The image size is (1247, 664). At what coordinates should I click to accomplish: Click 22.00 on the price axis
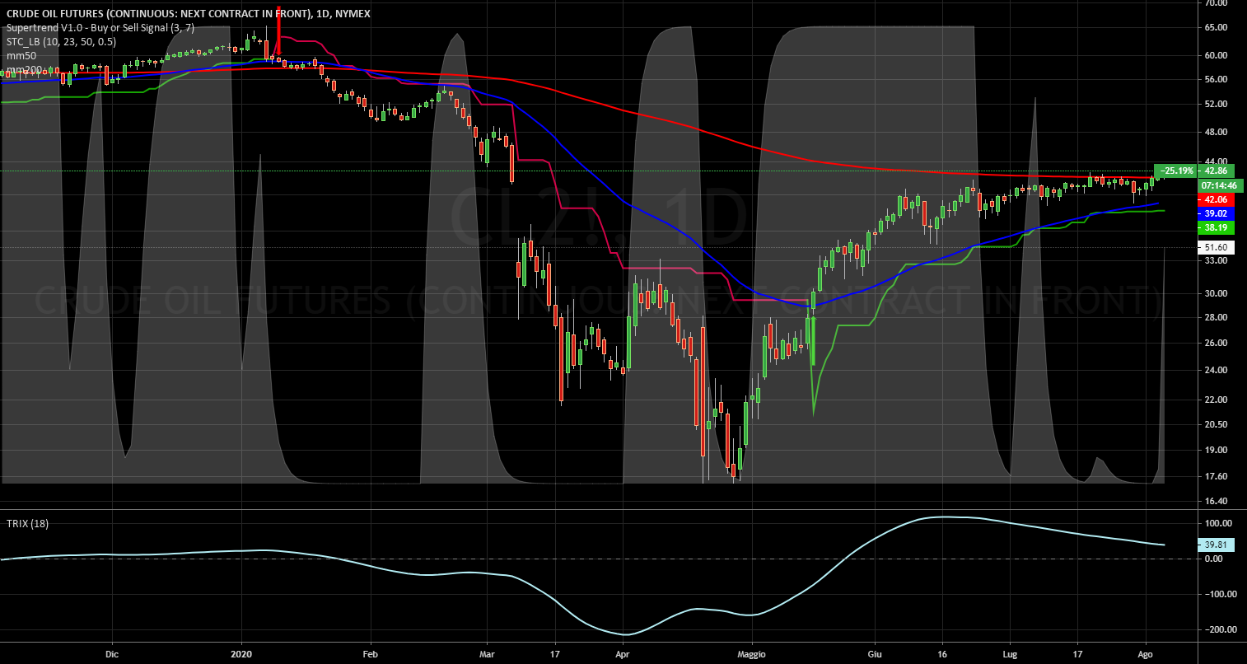tap(1217, 400)
